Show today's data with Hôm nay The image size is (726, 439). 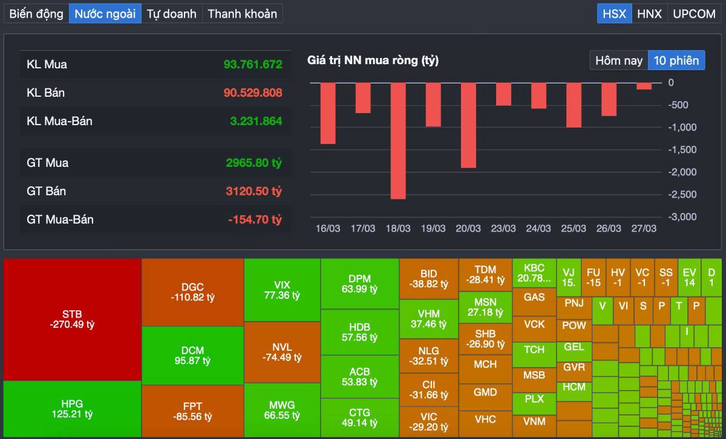[618, 60]
